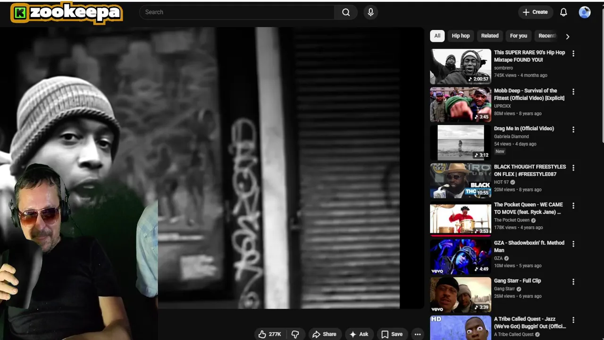The width and height of the screenshot is (604, 340).
Task: Open the title 'BLACK THOUGHT FREESTYLES ON FLEX'
Action: tap(529, 170)
